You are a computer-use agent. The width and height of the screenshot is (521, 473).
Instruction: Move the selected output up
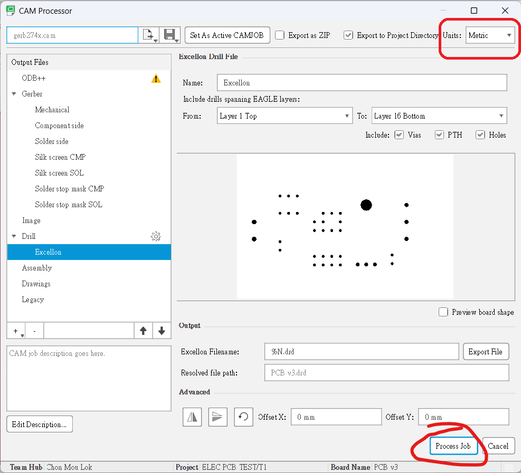tap(143, 331)
